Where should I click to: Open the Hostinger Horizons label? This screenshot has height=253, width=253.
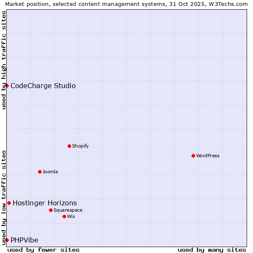pos(45,203)
